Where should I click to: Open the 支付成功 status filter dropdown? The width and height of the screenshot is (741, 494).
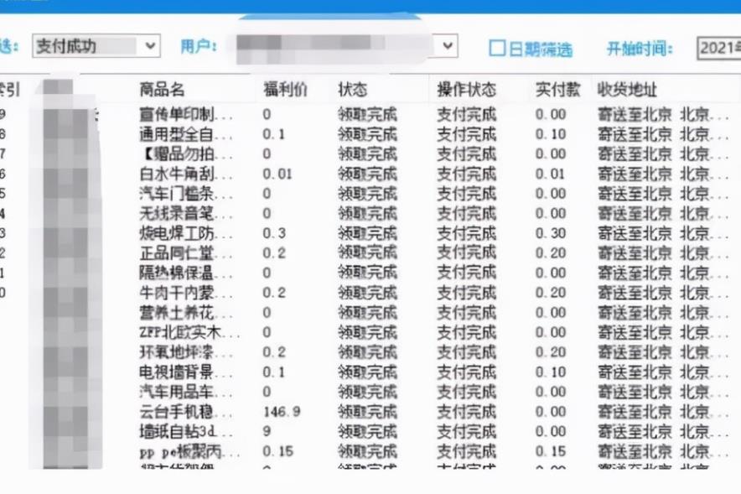[150, 46]
